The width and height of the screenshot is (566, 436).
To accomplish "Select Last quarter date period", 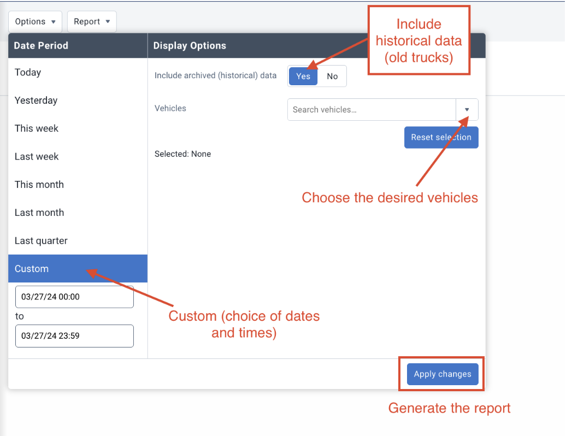I will coord(78,241).
